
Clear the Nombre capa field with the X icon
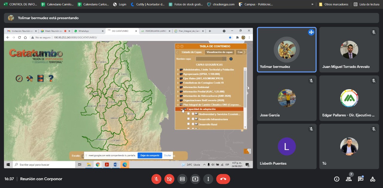(x=224, y=59)
